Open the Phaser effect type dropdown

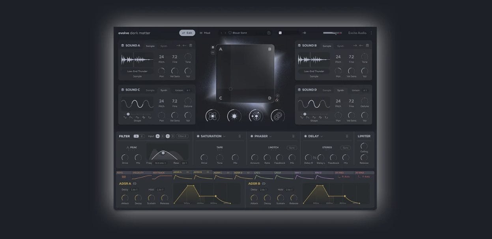[x=271, y=136]
